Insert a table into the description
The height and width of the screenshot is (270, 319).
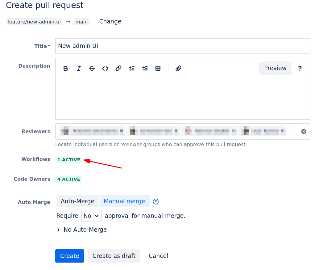[158, 68]
